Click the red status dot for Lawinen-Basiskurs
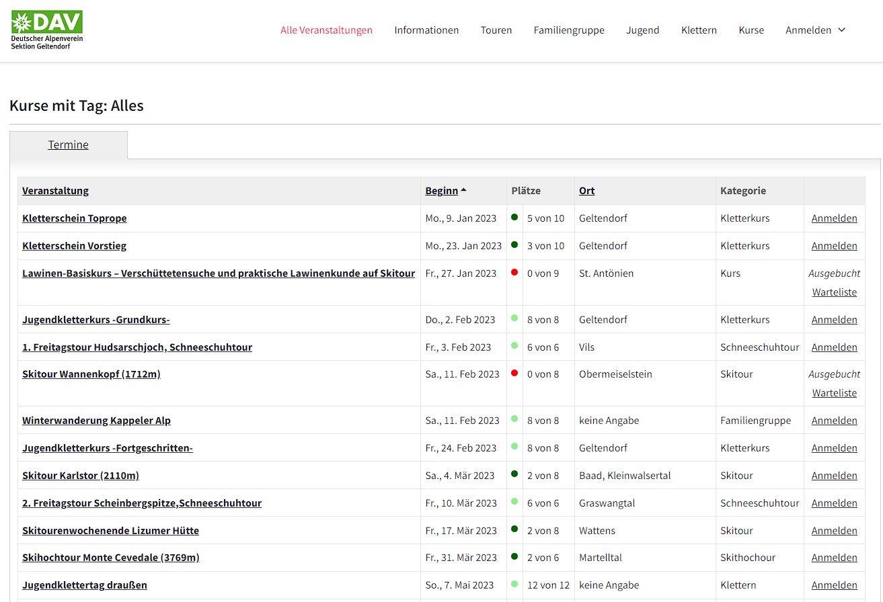The height and width of the screenshot is (602, 883). click(x=514, y=272)
